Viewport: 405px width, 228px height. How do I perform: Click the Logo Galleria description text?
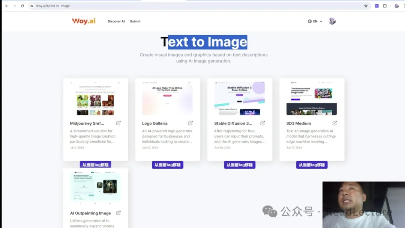(x=167, y=136)
